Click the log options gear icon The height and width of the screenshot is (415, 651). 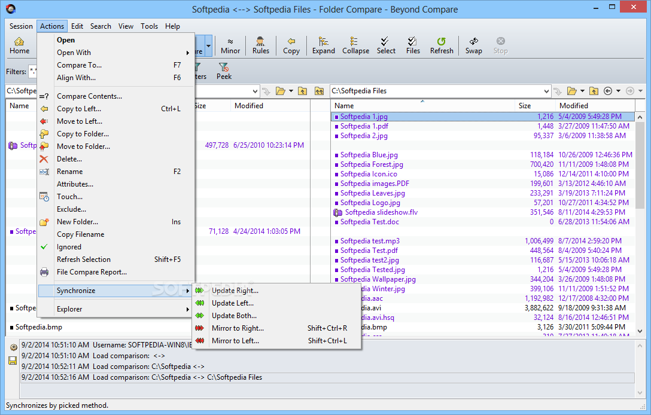pos(13,347)
